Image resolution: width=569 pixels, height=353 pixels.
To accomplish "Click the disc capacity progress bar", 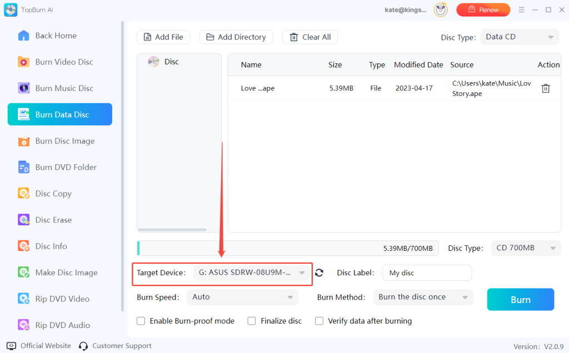I will tap(288, 248).
